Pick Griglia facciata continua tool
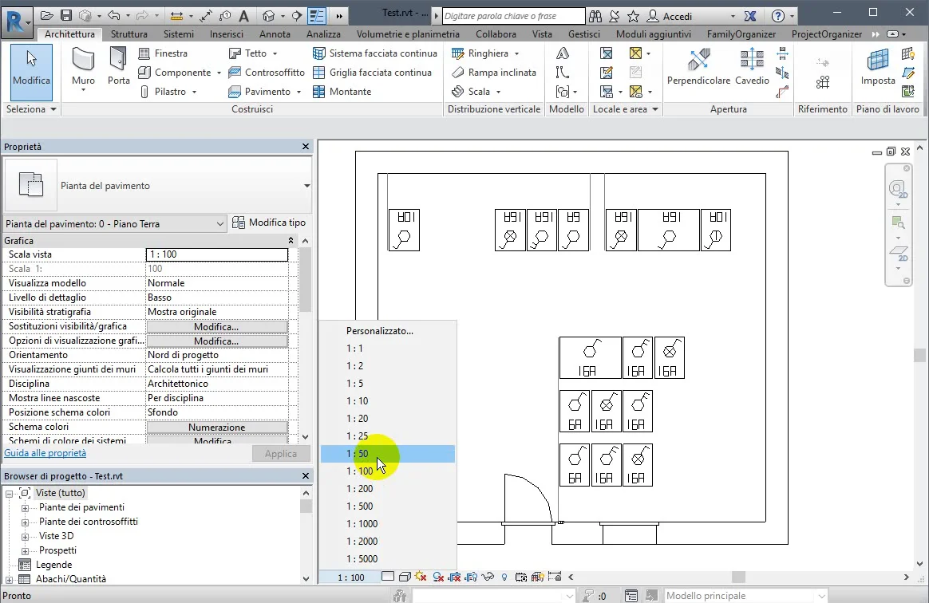This screenshot has width=929, height=603. (372, 73)
